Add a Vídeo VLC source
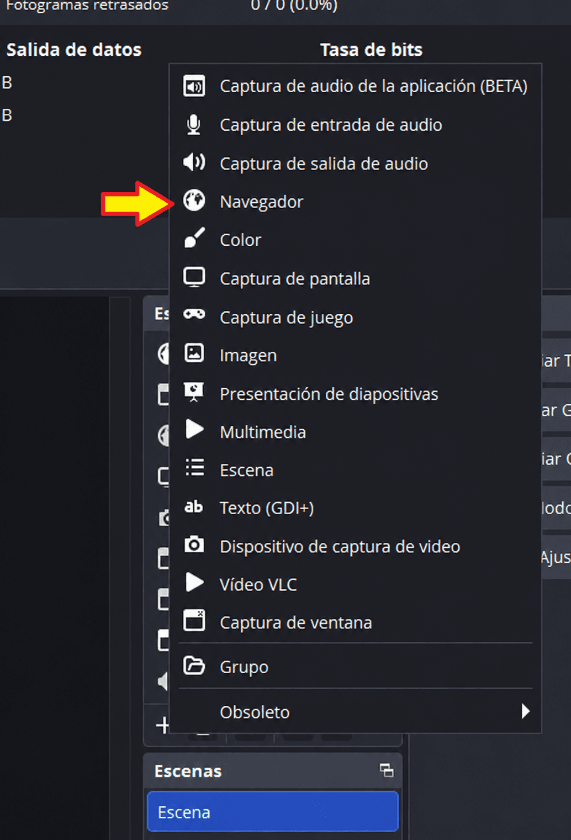 pyautogui.click(x=355, y=584)
